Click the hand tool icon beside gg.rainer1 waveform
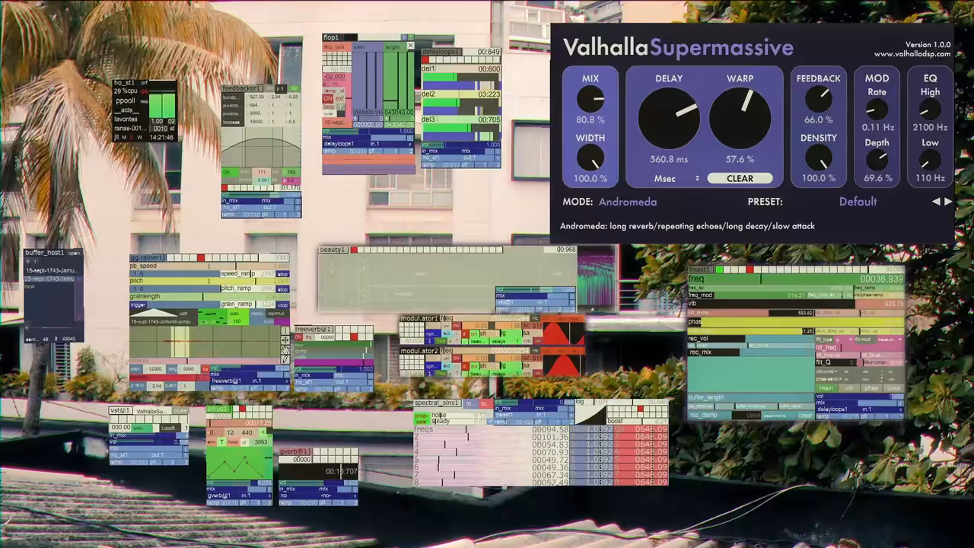 [x=285, y=349]
